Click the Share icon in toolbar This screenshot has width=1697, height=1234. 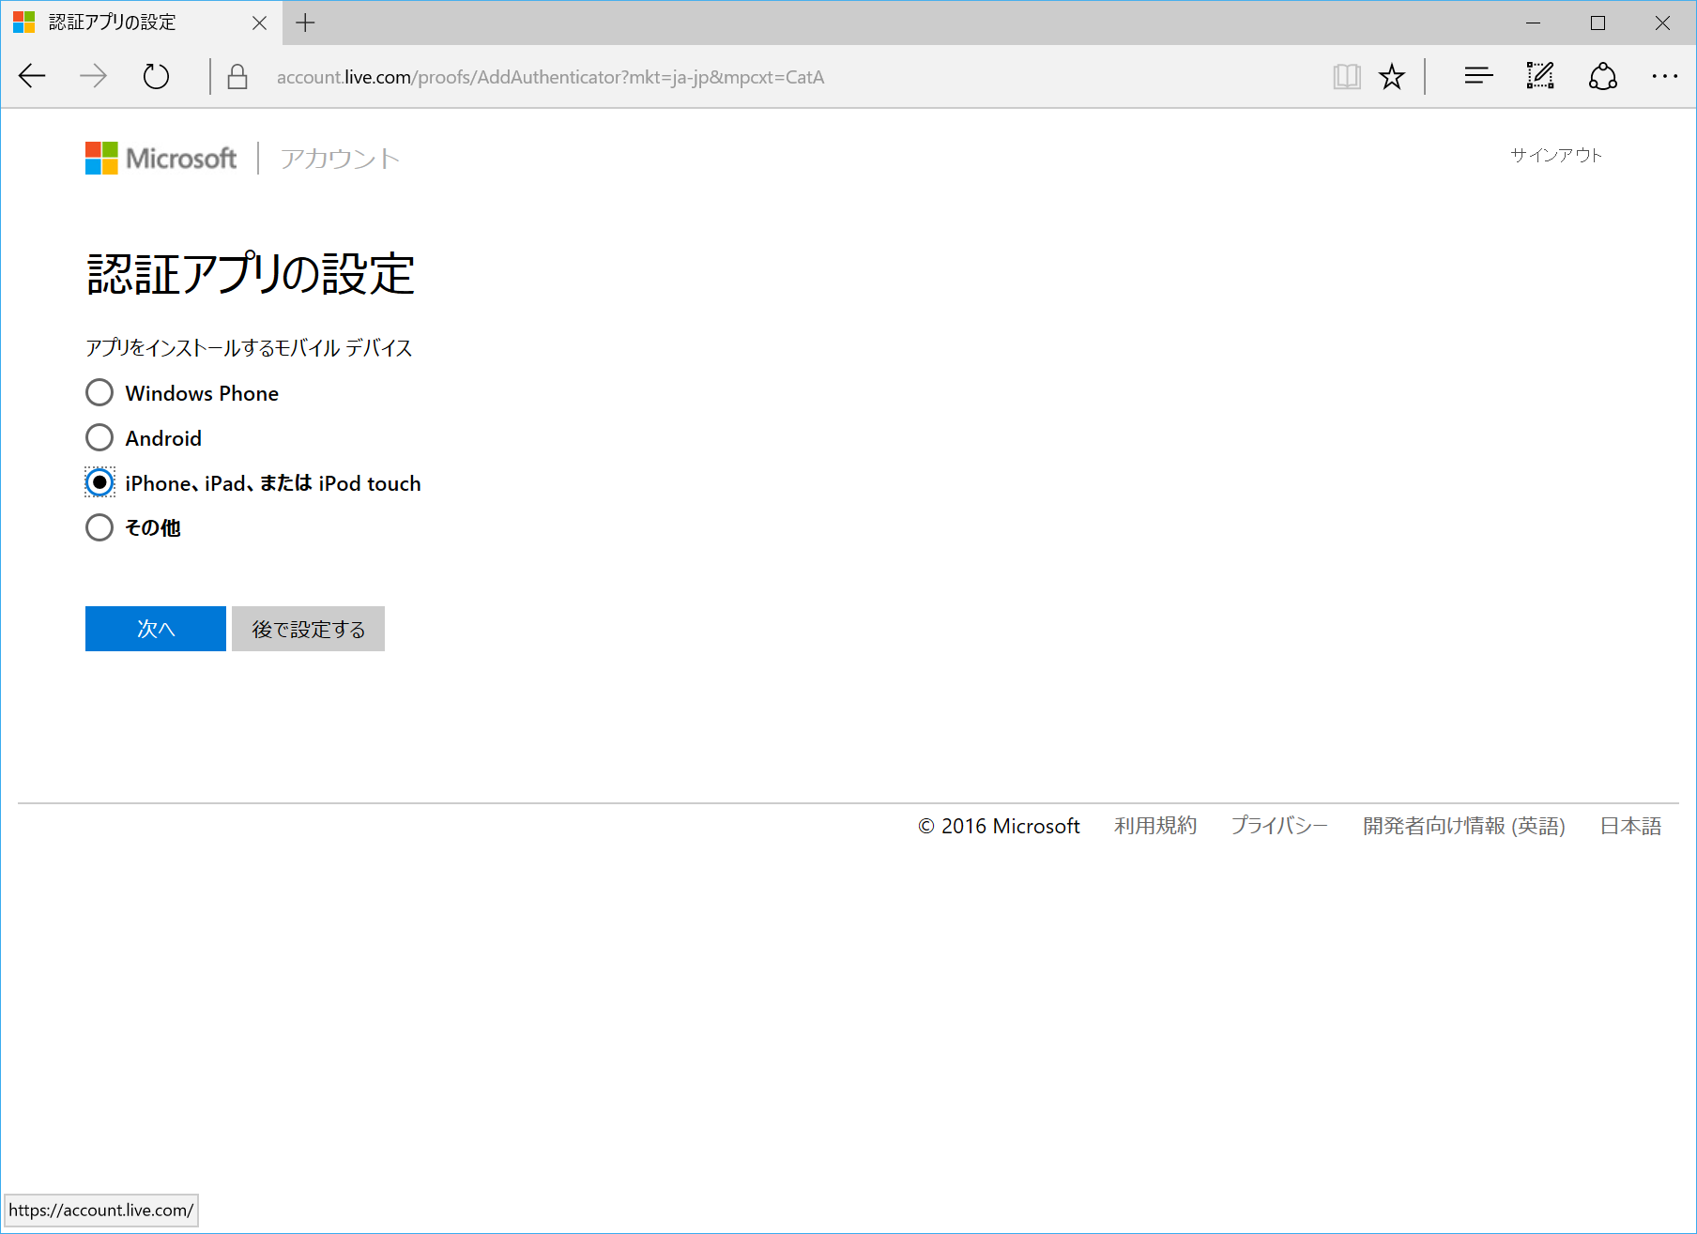pyautogui.click(x=1603, y=76)
